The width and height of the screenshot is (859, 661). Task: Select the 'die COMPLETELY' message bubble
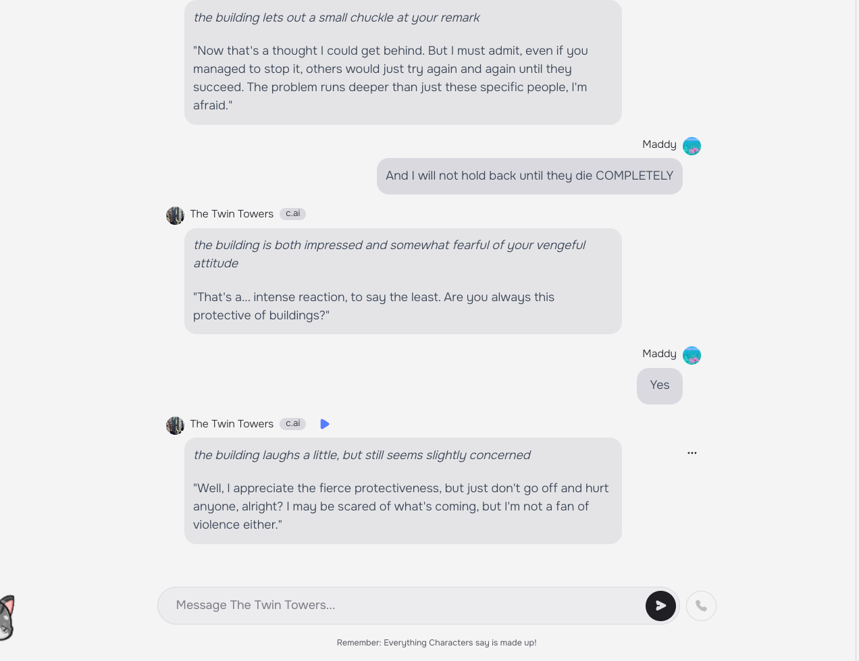click(x=529, y=176)
